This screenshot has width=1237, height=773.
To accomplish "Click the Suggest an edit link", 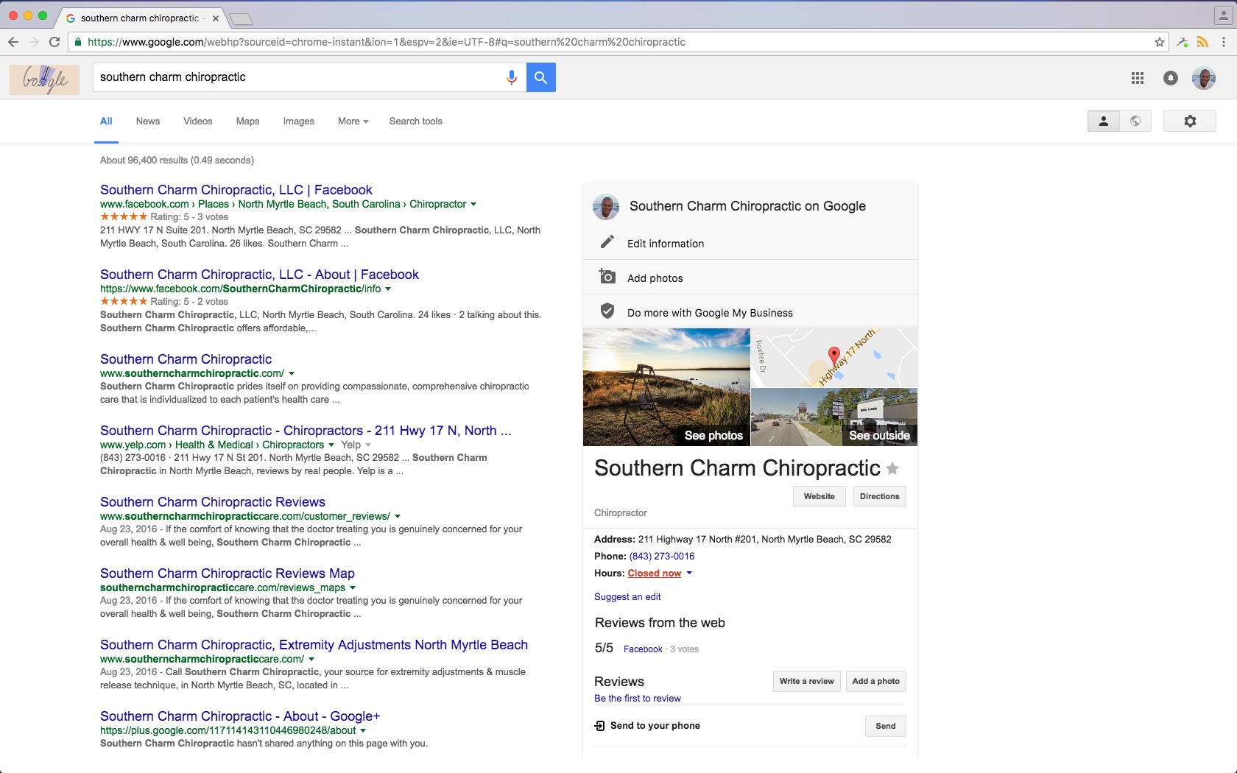I will pyautogui.click(x=627, y=597).
